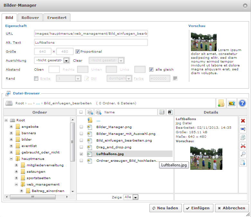The height and width of the screenshot is (217, 251).
Task: Switch to the Erweitert tab
Action: (x=57, y=18)
